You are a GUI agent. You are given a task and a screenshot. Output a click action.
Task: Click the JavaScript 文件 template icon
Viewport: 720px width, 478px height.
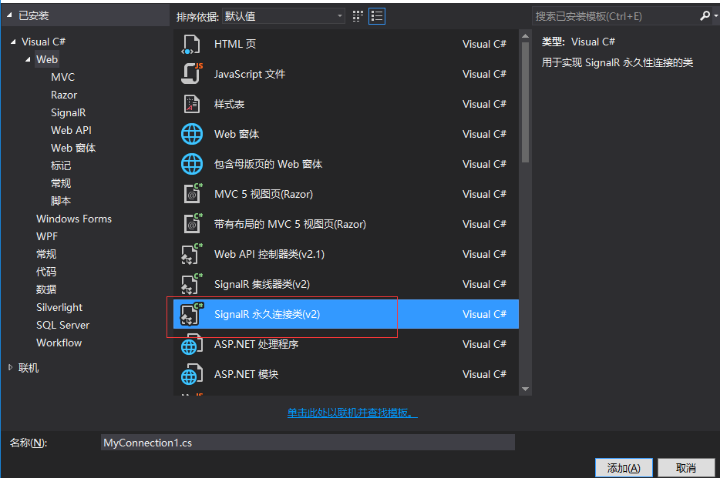coord(191,74)
